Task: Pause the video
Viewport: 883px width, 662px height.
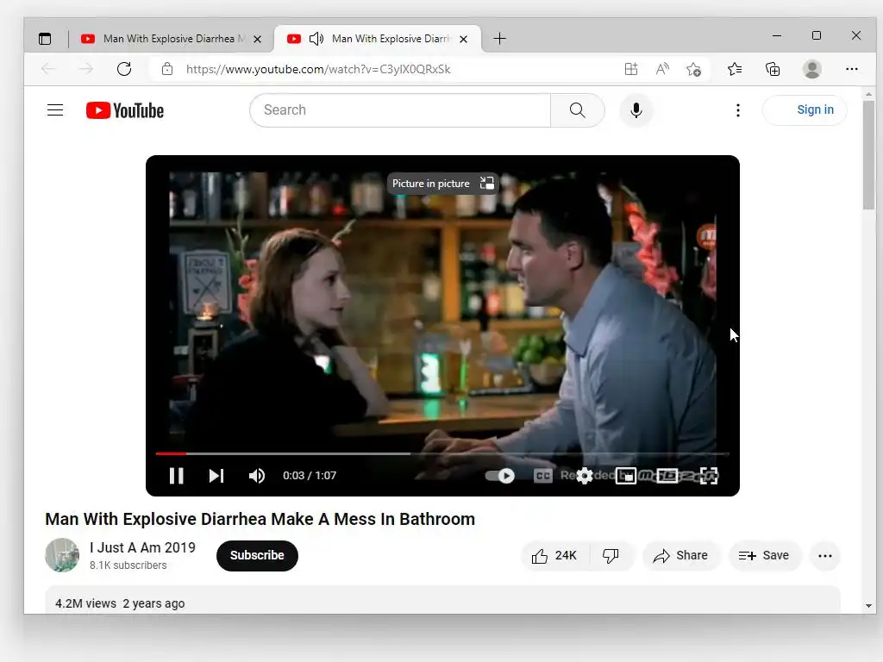Action: tap(176, 476)
